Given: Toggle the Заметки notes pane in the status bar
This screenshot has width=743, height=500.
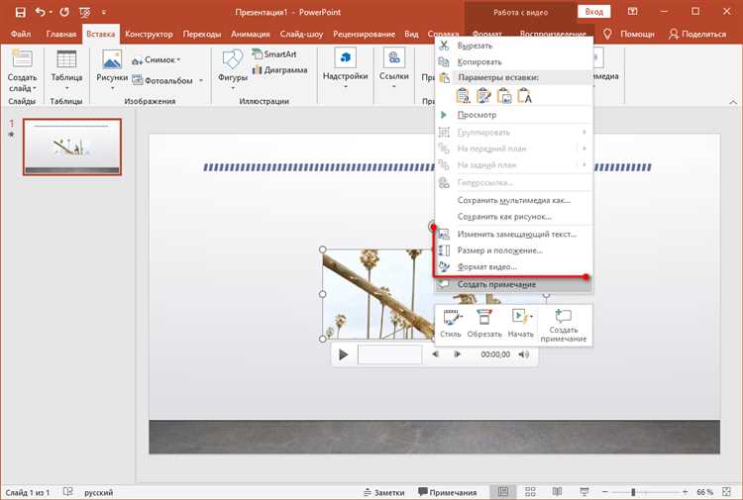Looking at the screenshot, I should tap(384, 492).
